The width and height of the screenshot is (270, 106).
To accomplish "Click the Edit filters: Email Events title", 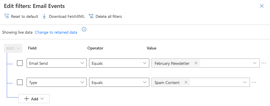I will [34, 6].
